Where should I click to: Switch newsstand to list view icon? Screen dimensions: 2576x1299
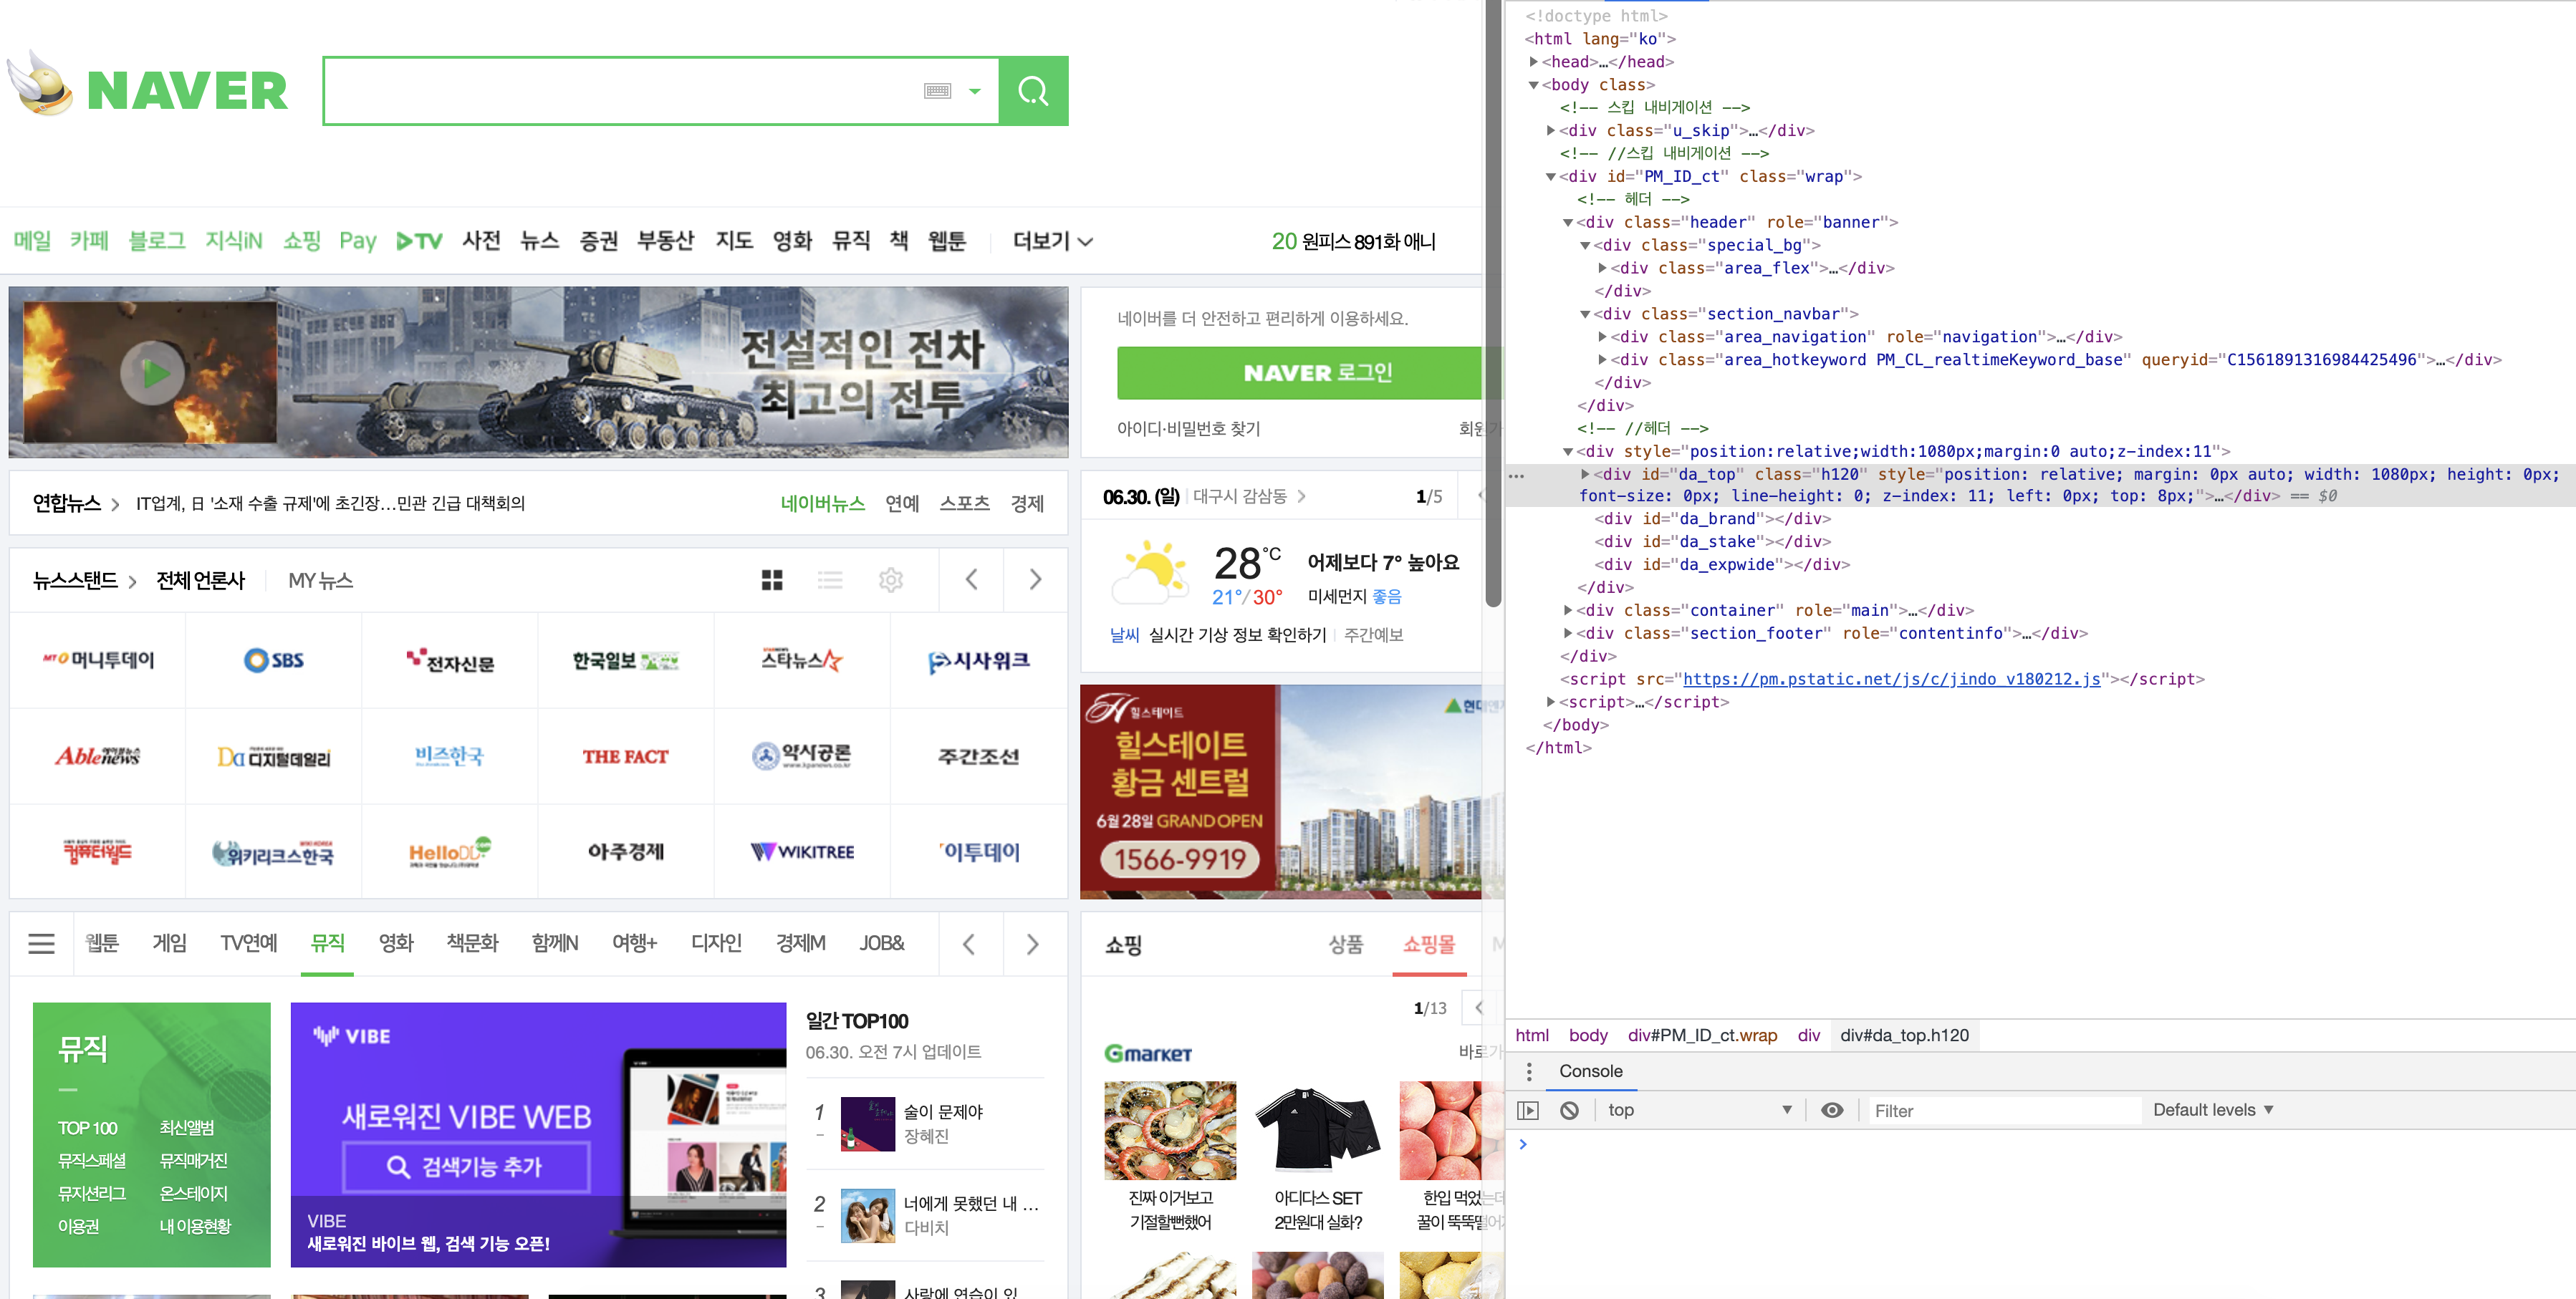(x=830, y=580)
